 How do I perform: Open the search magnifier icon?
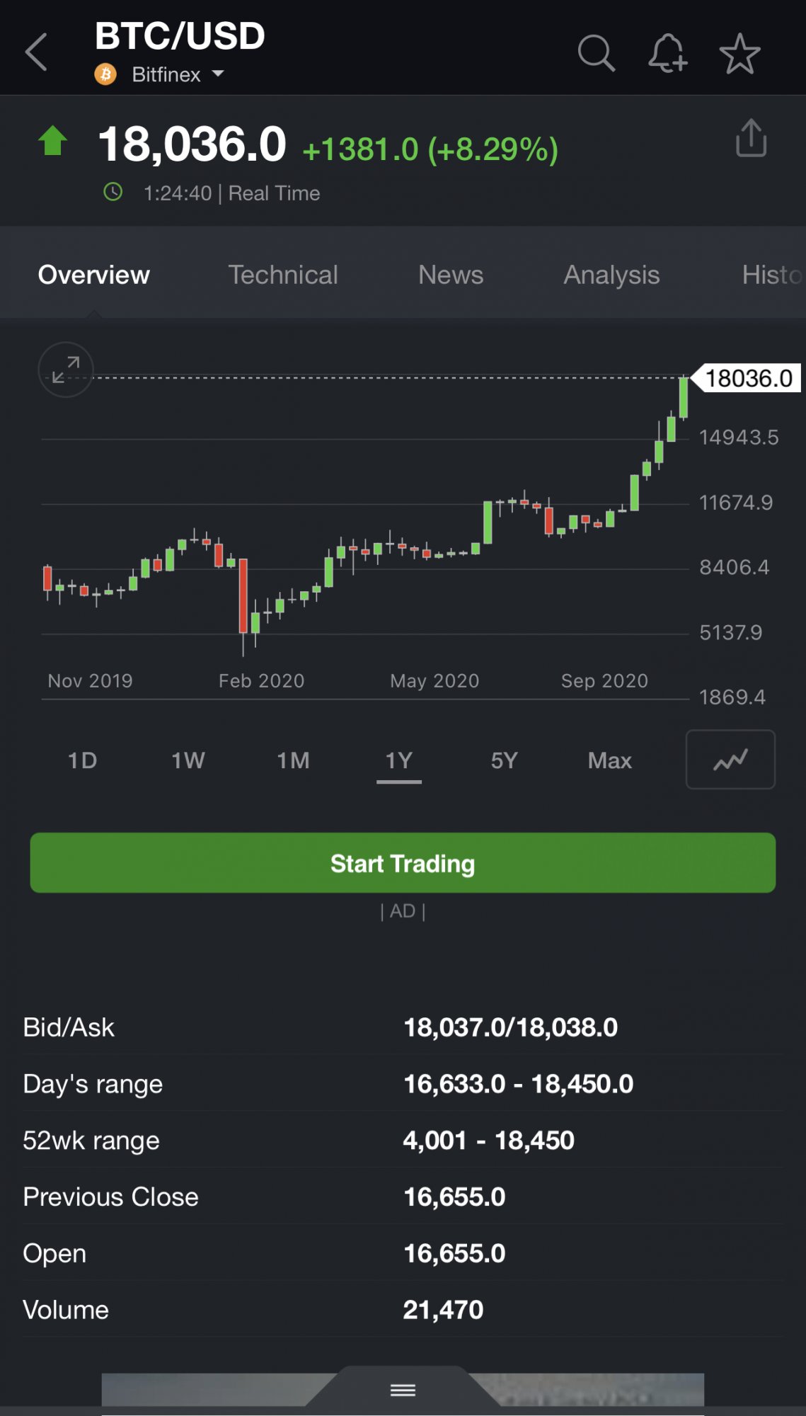597,53
